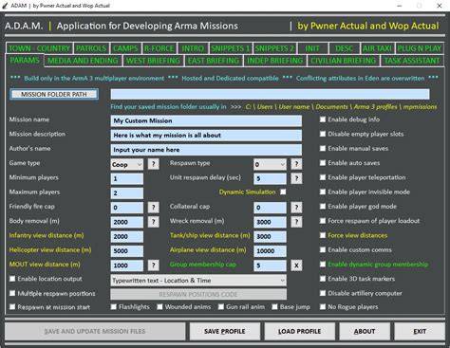The image size is (450, 348).
Task: Toggle Enable manual saves
Action: 323,148
